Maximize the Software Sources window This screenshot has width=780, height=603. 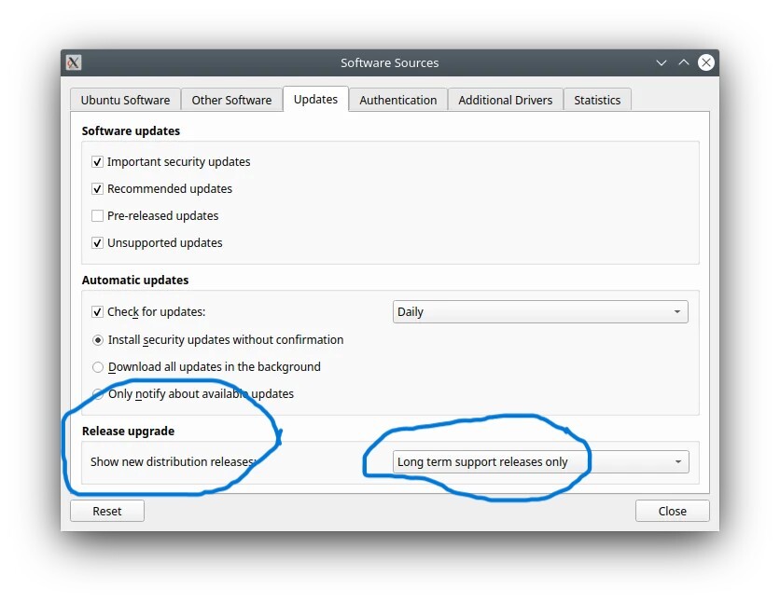tap(684, 62)
